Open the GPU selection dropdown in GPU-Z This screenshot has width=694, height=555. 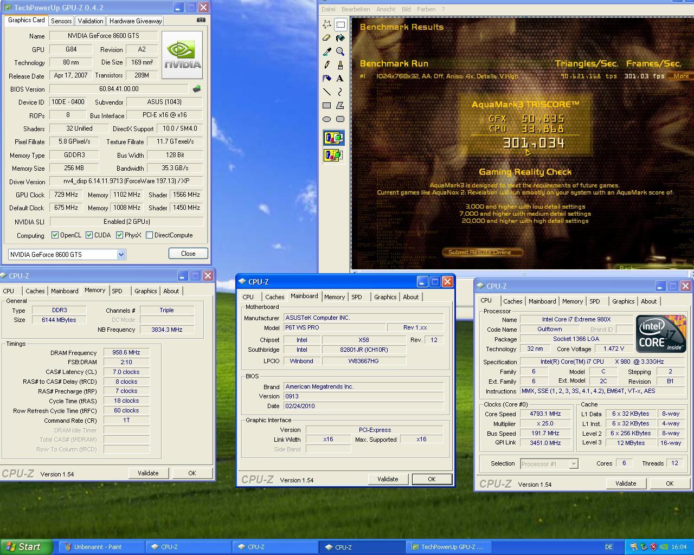[x=121, y=255]
